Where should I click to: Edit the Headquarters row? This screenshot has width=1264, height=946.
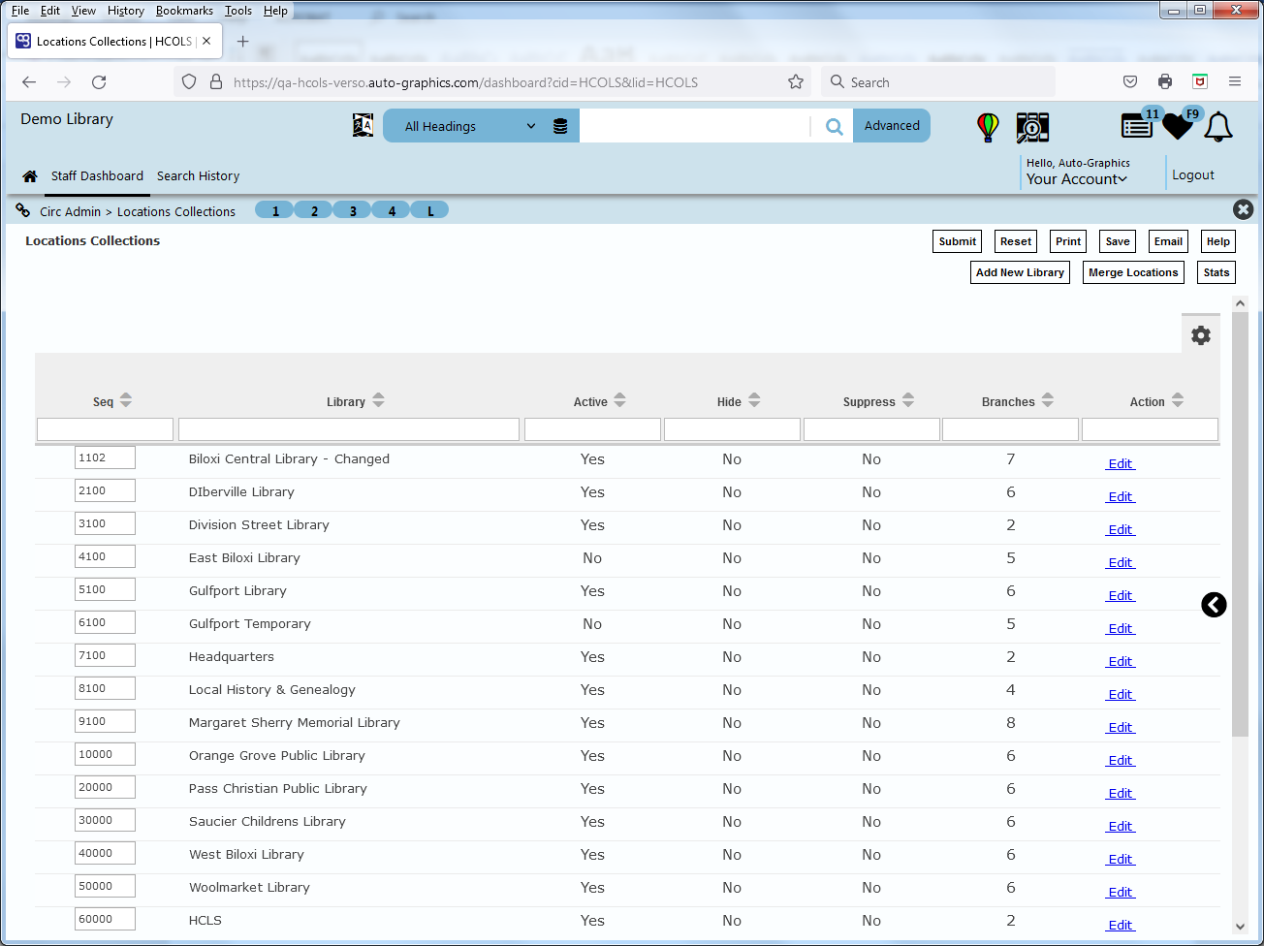[x=1121, y=662]
